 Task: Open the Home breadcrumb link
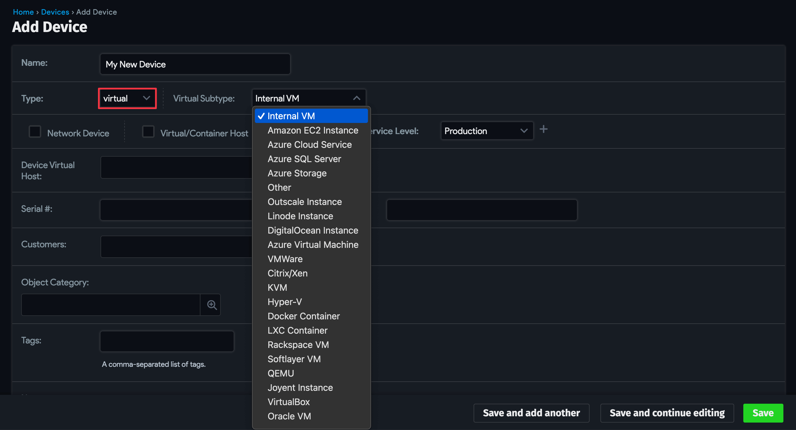click(x=23, y=12)
